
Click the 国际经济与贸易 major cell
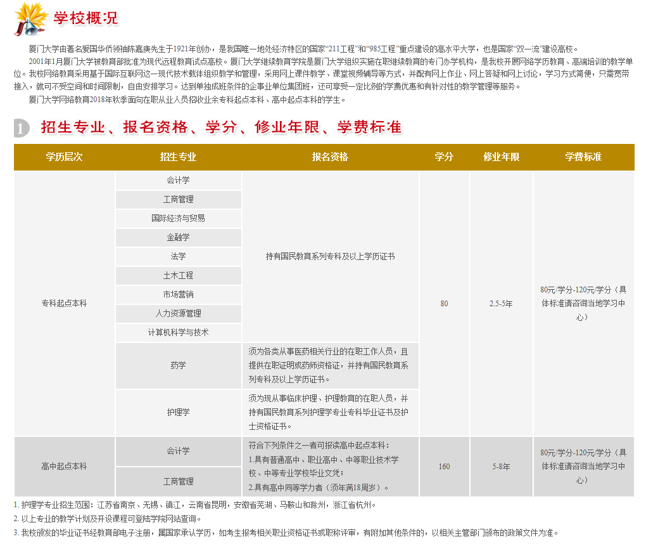[x=179, y=219]
